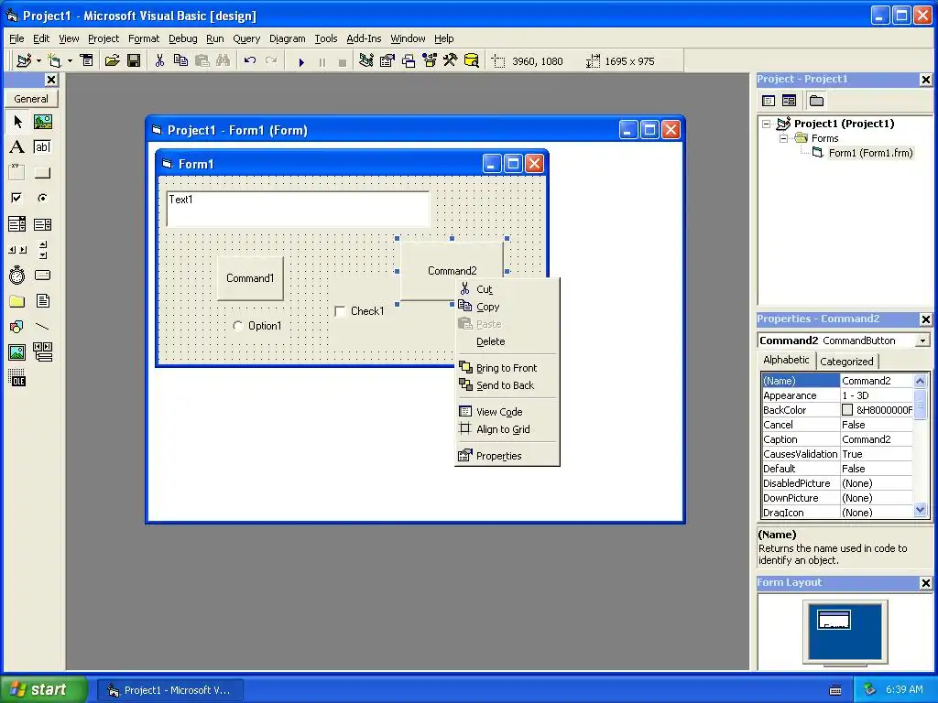Screen dimensions: 938x703
Task: Choose Align to Grid from the context menu
Action: [507, 429]
